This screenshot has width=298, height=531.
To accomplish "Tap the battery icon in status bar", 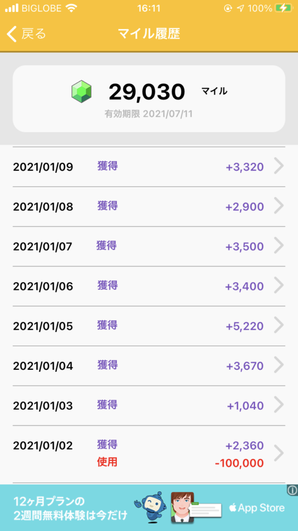I will 283,8.
